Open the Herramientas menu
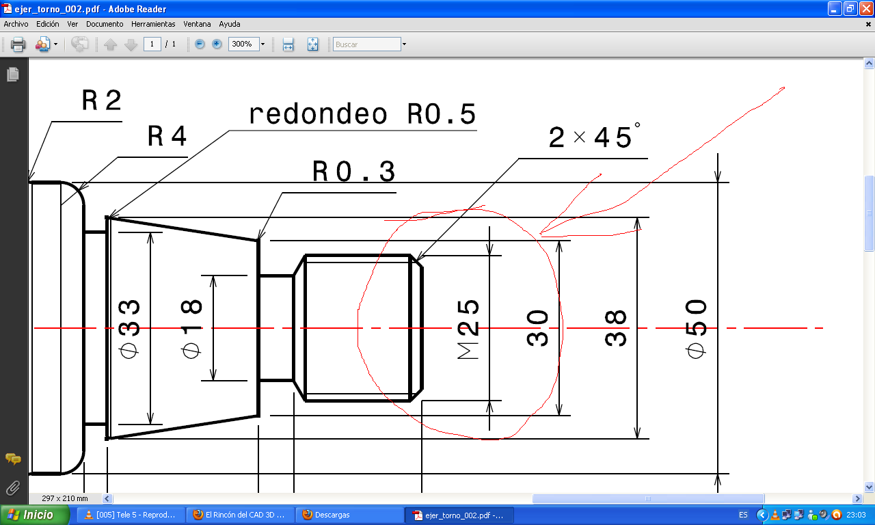This screenshot has width=875, height=525. click(153, 24)
